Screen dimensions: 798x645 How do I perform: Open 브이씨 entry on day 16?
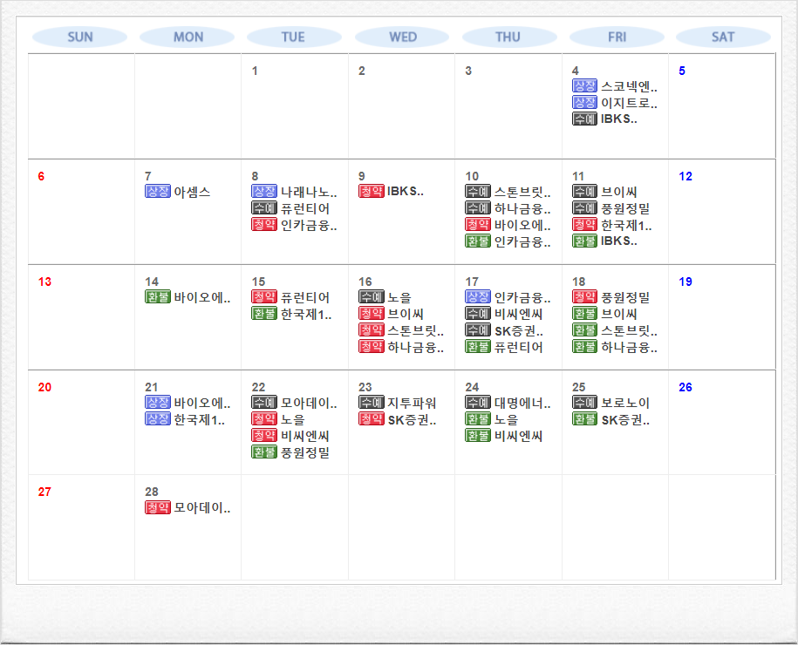tap(406, 314)
